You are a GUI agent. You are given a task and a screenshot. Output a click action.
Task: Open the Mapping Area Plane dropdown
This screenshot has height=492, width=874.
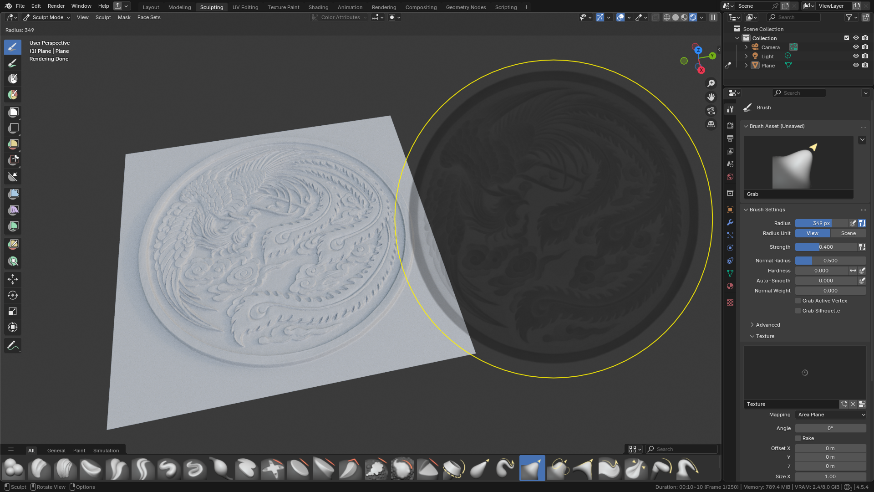pos(830,415)
